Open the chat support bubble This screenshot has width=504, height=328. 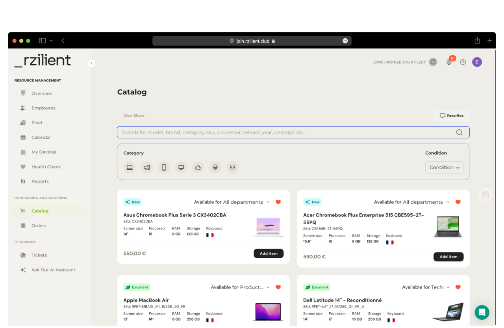tap(482, 312)
